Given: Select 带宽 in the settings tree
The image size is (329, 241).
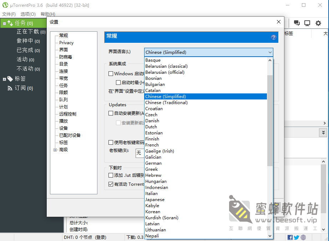Looking at the screenshot, I should click(64, 78).
